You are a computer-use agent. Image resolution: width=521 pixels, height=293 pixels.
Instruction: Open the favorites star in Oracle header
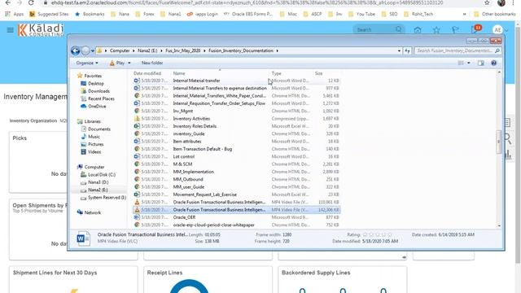tap(436, 30)
